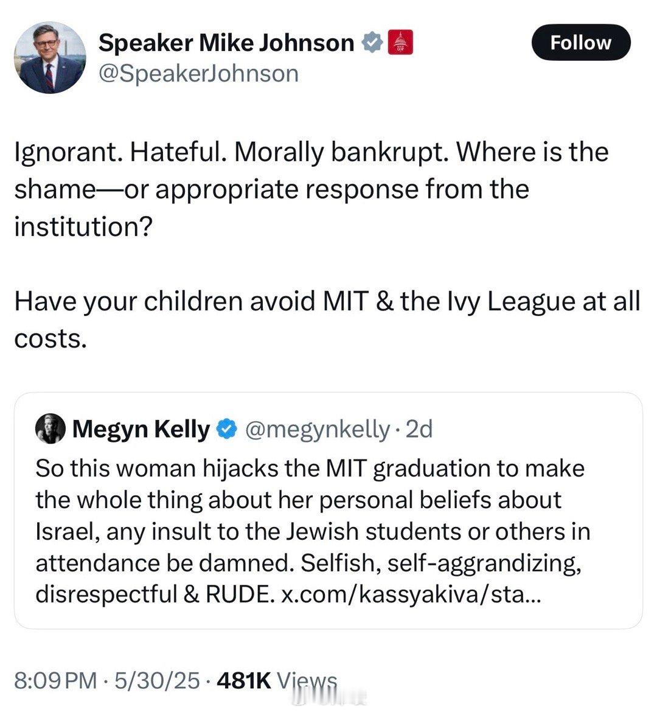Click the 5/30/25 post date
The height and width of the screenshot is (712, 657).
[x=157, y=680]
